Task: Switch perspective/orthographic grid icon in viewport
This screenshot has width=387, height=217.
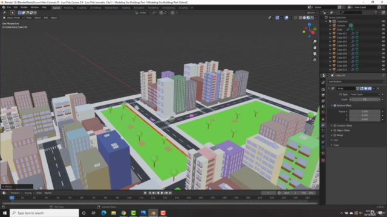Action: [x=314, y=60]
